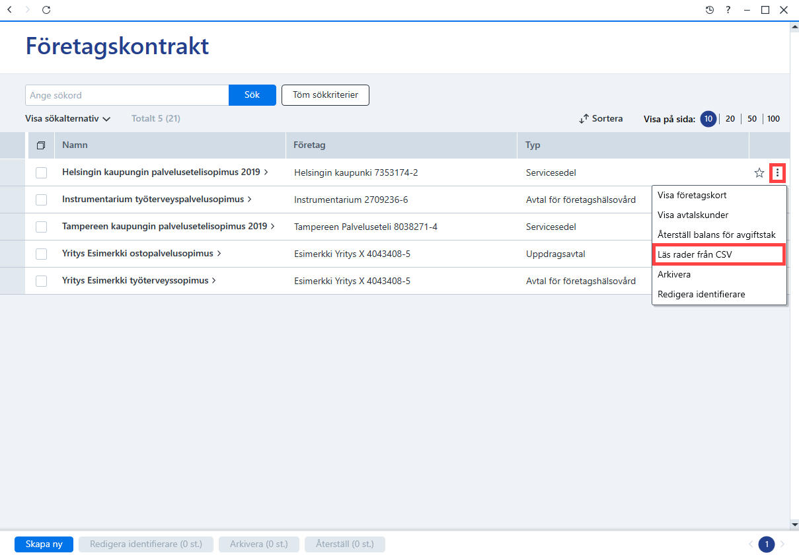The width and height of the screenshot is (799, 555).
Task: Open three-dot menu for Helsingin row
Action: (x=778, y=173)
